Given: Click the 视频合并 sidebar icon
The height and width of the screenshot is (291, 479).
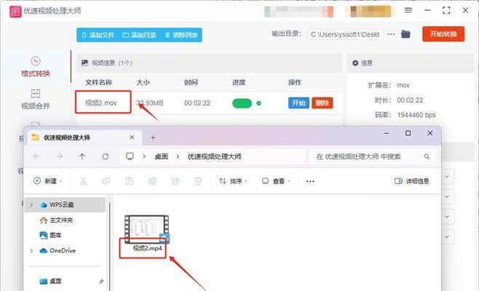Looking at the screenshot, I should [x=36, y=93].
